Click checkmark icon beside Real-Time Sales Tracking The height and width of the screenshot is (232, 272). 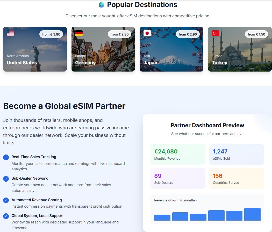6,157
